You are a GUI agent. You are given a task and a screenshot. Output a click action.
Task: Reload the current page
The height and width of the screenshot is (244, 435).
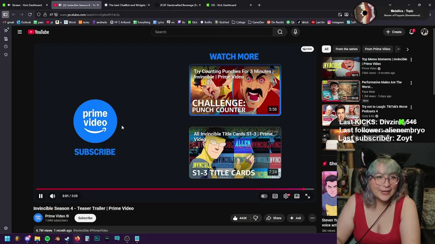[x=30, y=15]
